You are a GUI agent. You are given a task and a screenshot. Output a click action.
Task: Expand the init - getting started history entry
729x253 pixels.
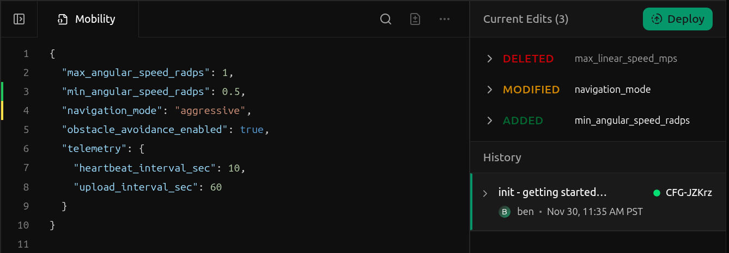[x=485, y=193]
